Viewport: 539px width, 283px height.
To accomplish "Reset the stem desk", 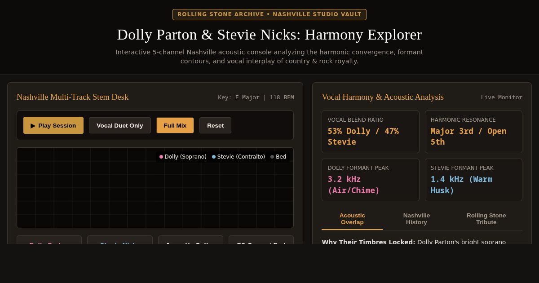I will point(216,125).
